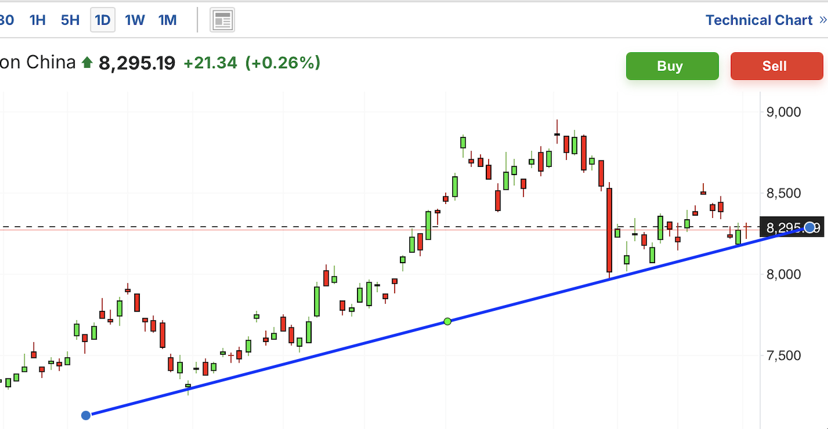828x429 pixels.
Task: Select the 1M interval
Action: (168, 20)
